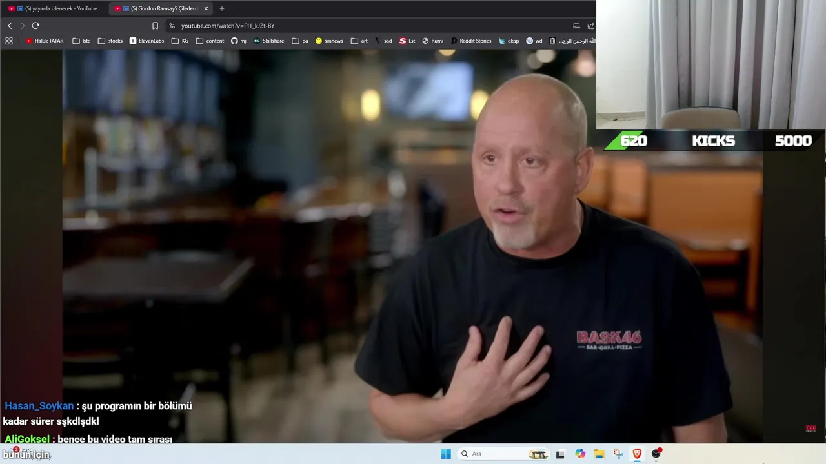Switch to 'yayında izlenecek - YouTube' tab

point(54,8)
